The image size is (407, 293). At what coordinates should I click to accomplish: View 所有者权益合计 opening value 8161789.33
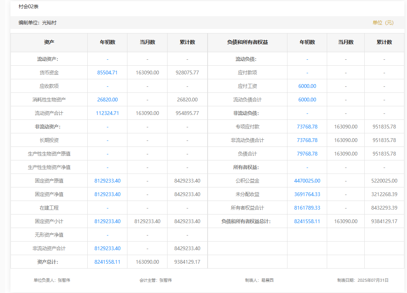tap(307, 208)
